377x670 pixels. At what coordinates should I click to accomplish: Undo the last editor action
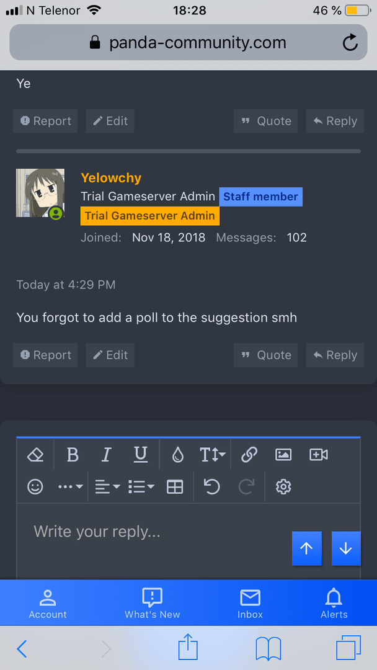tap(211, 486)
